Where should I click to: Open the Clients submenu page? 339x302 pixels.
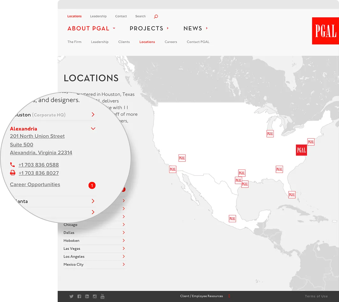click(x=124, y=42)
